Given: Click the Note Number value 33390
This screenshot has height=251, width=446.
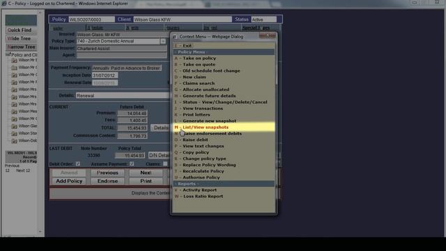Looking at the screenshot, I should pyautogui.click(x=93, y=155).
